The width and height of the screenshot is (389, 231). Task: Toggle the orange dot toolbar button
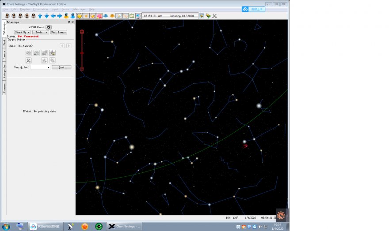pyautogui.click(x=86, y=16)
